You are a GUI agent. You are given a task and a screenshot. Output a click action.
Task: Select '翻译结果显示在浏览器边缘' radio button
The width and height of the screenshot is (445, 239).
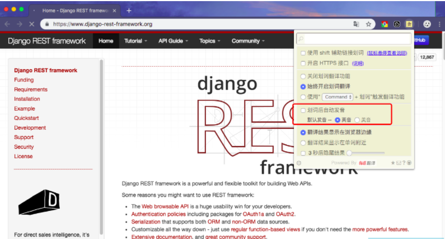(x=303, y=132)
